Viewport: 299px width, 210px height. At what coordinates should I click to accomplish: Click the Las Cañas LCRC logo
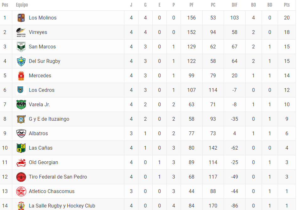tap(21, 148)
